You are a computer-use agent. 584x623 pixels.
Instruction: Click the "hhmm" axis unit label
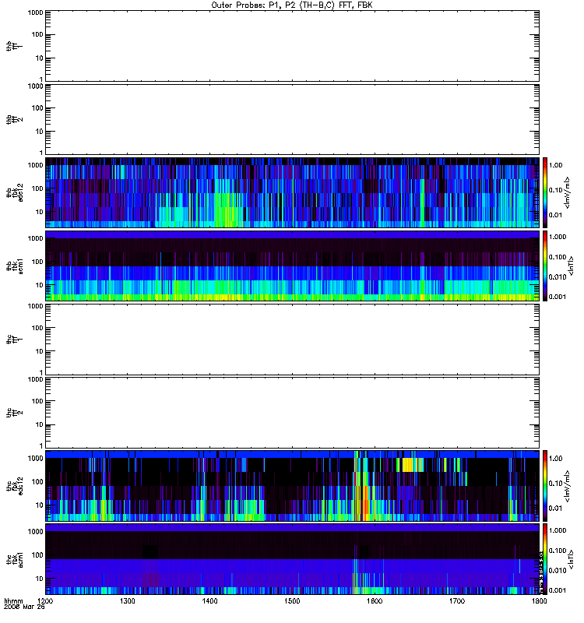coord(13,600)
